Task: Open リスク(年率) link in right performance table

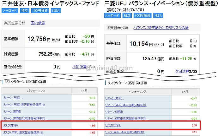Action: (113, 125)
